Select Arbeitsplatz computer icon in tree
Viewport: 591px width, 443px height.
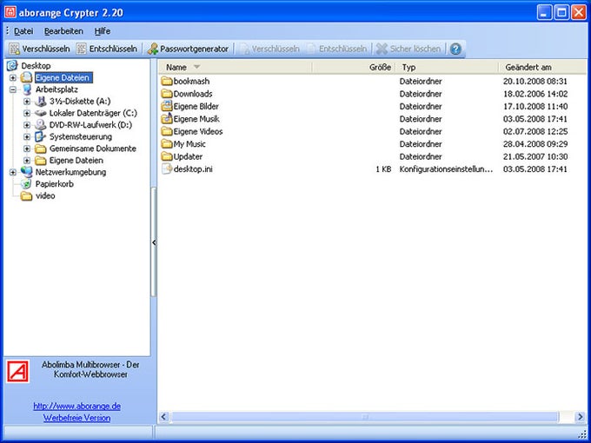tap(27, 89)
